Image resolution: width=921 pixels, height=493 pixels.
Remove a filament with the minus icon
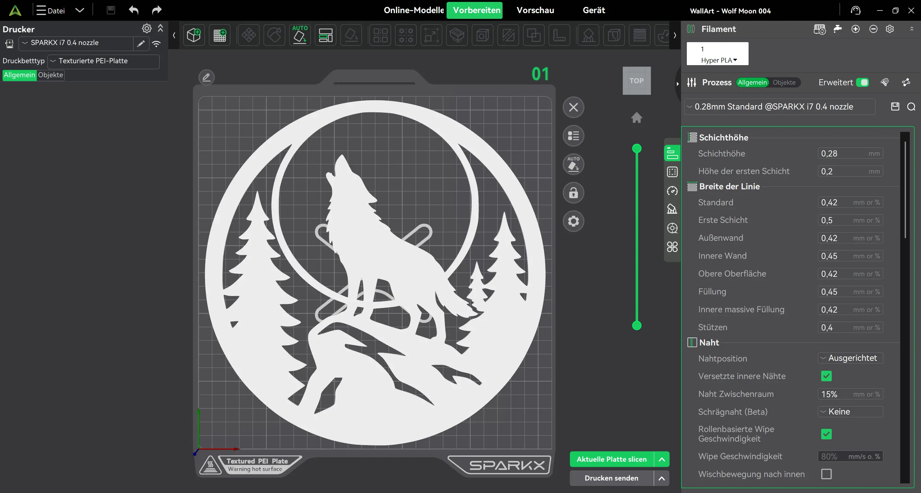click(873, 29)
